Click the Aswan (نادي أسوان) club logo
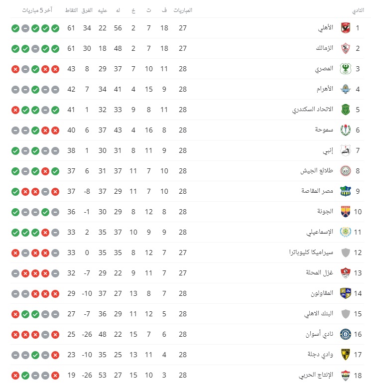 point(345,334)
